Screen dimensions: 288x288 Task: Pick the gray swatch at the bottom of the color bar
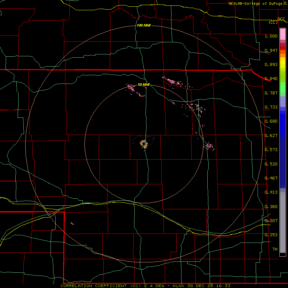[x=283, y=222]
